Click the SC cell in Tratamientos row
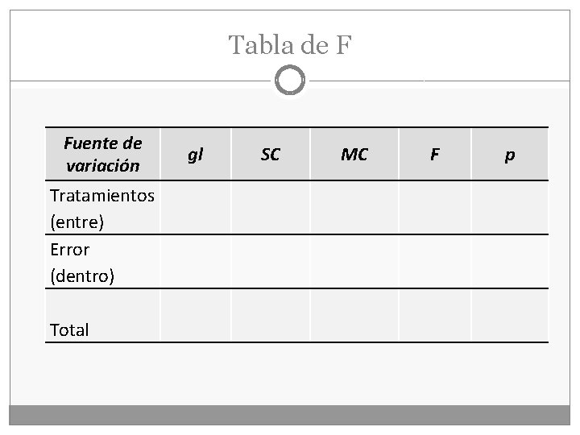 [x=271, y=208]
